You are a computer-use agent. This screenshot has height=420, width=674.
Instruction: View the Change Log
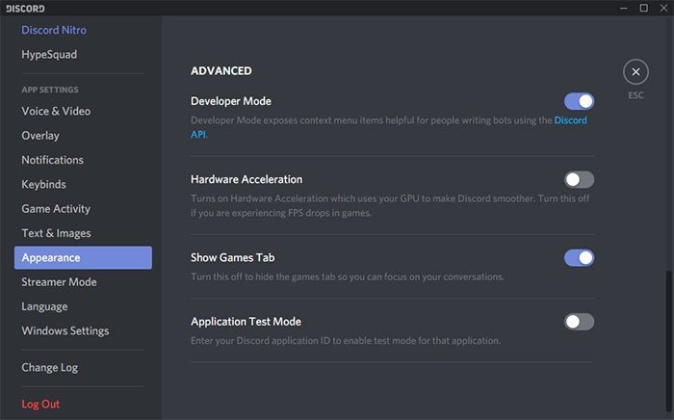click(50, 367)
